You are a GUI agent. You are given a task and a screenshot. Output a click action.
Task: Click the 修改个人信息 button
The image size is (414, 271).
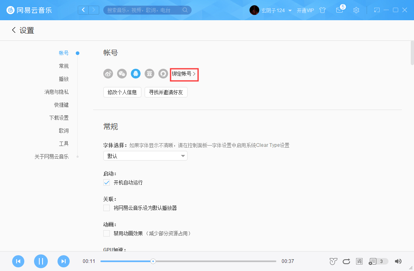tap(122, 92)
